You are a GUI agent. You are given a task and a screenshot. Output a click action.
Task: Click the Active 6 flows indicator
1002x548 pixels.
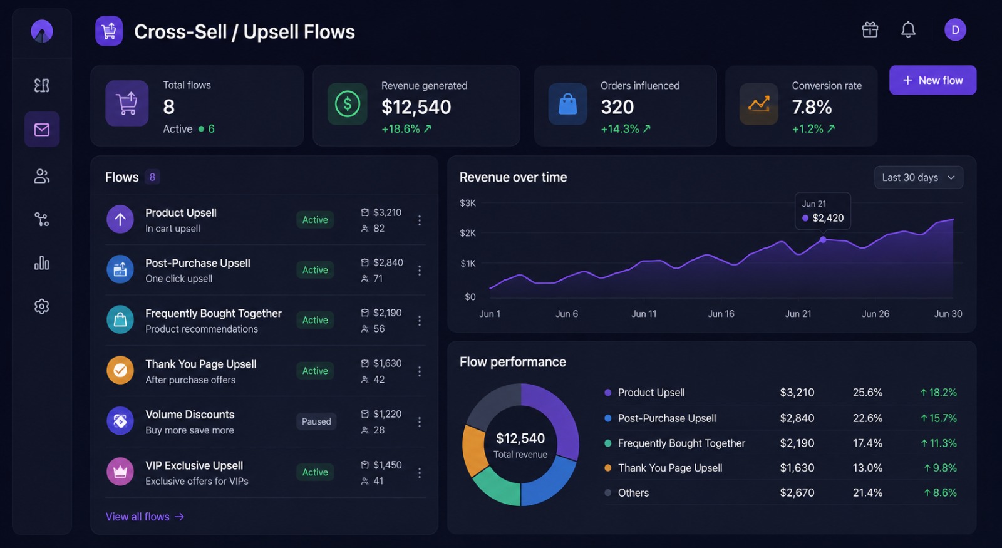click(189, 129)
